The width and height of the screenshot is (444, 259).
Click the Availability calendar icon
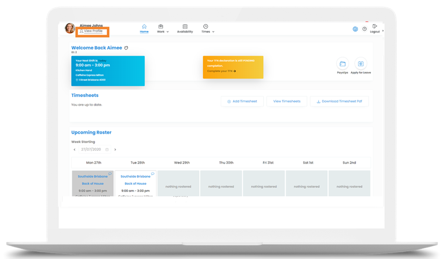coord(185,27)
